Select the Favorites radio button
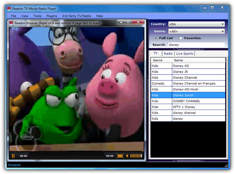The image size is (235, 174). [x=181, y=38]
